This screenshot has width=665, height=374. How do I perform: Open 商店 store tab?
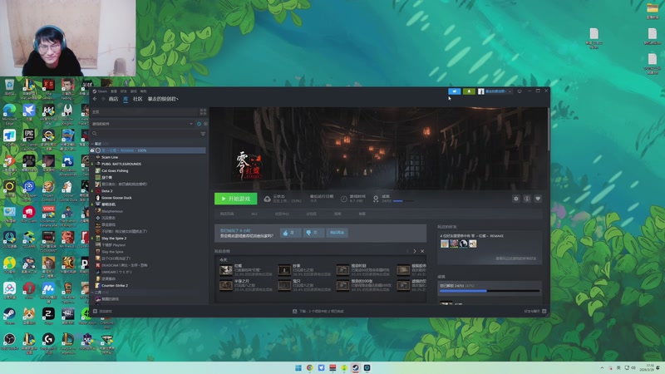click(113, 99)
